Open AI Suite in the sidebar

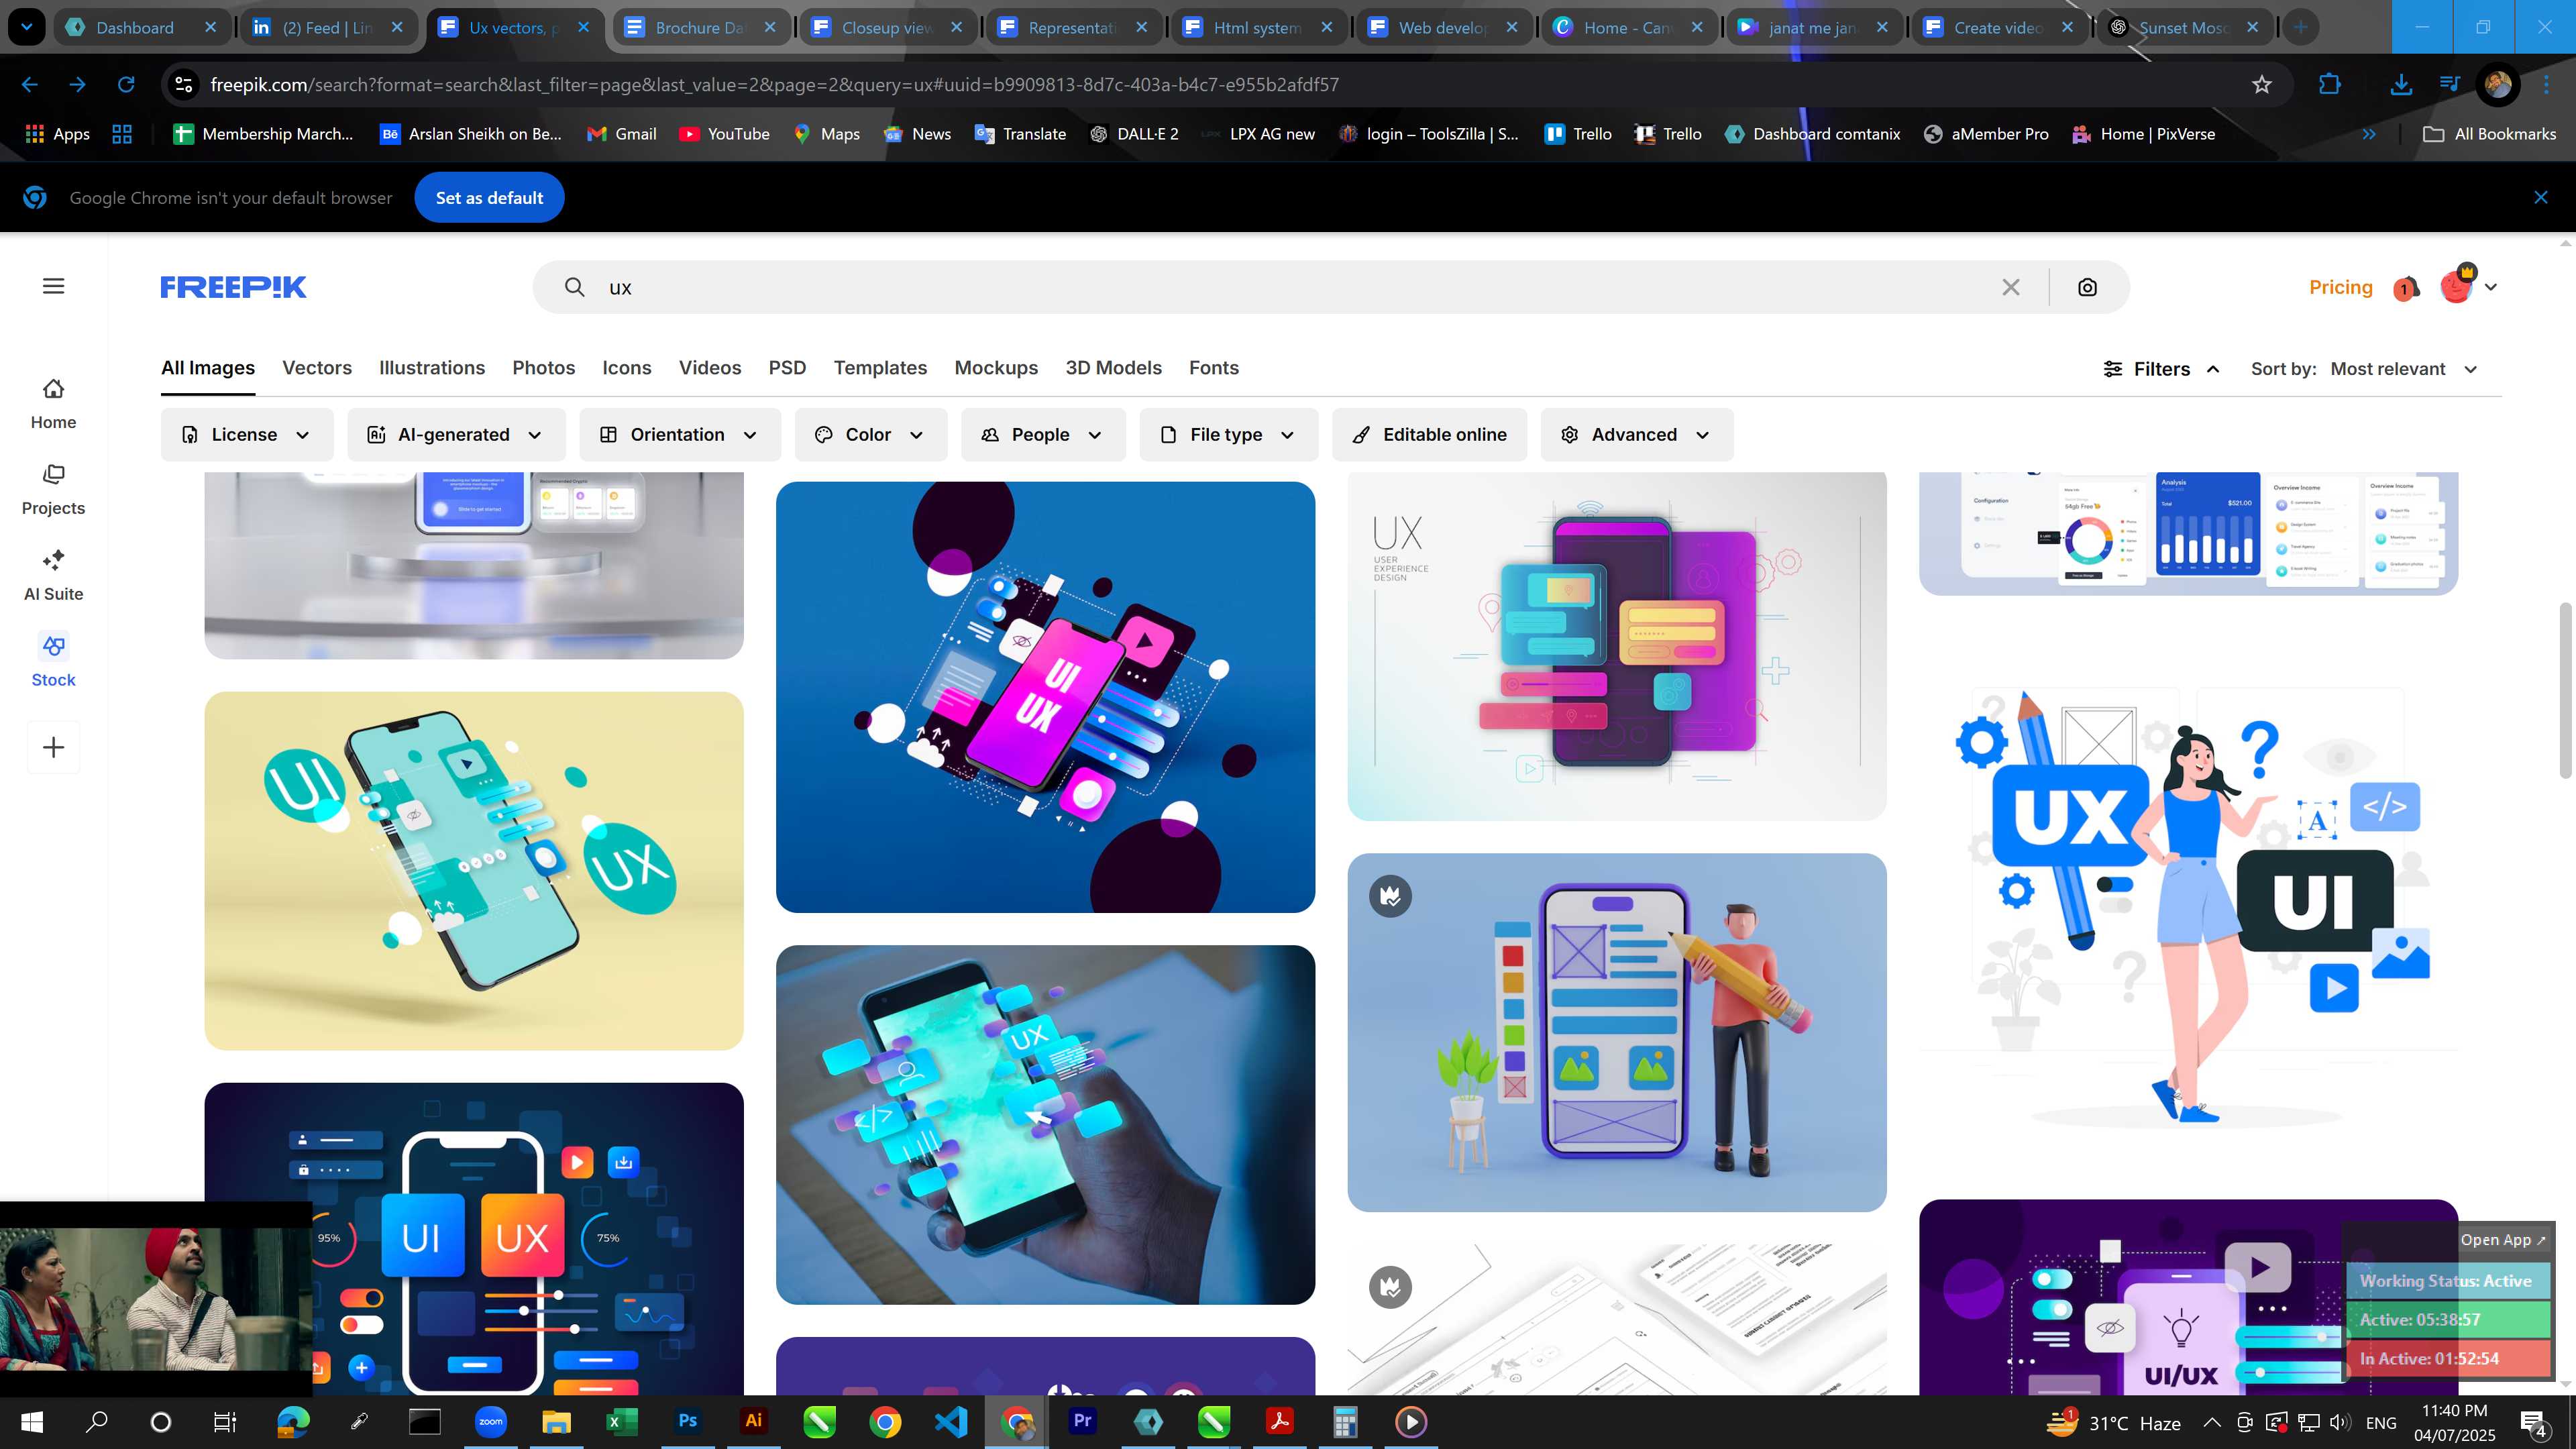(53, 576)
